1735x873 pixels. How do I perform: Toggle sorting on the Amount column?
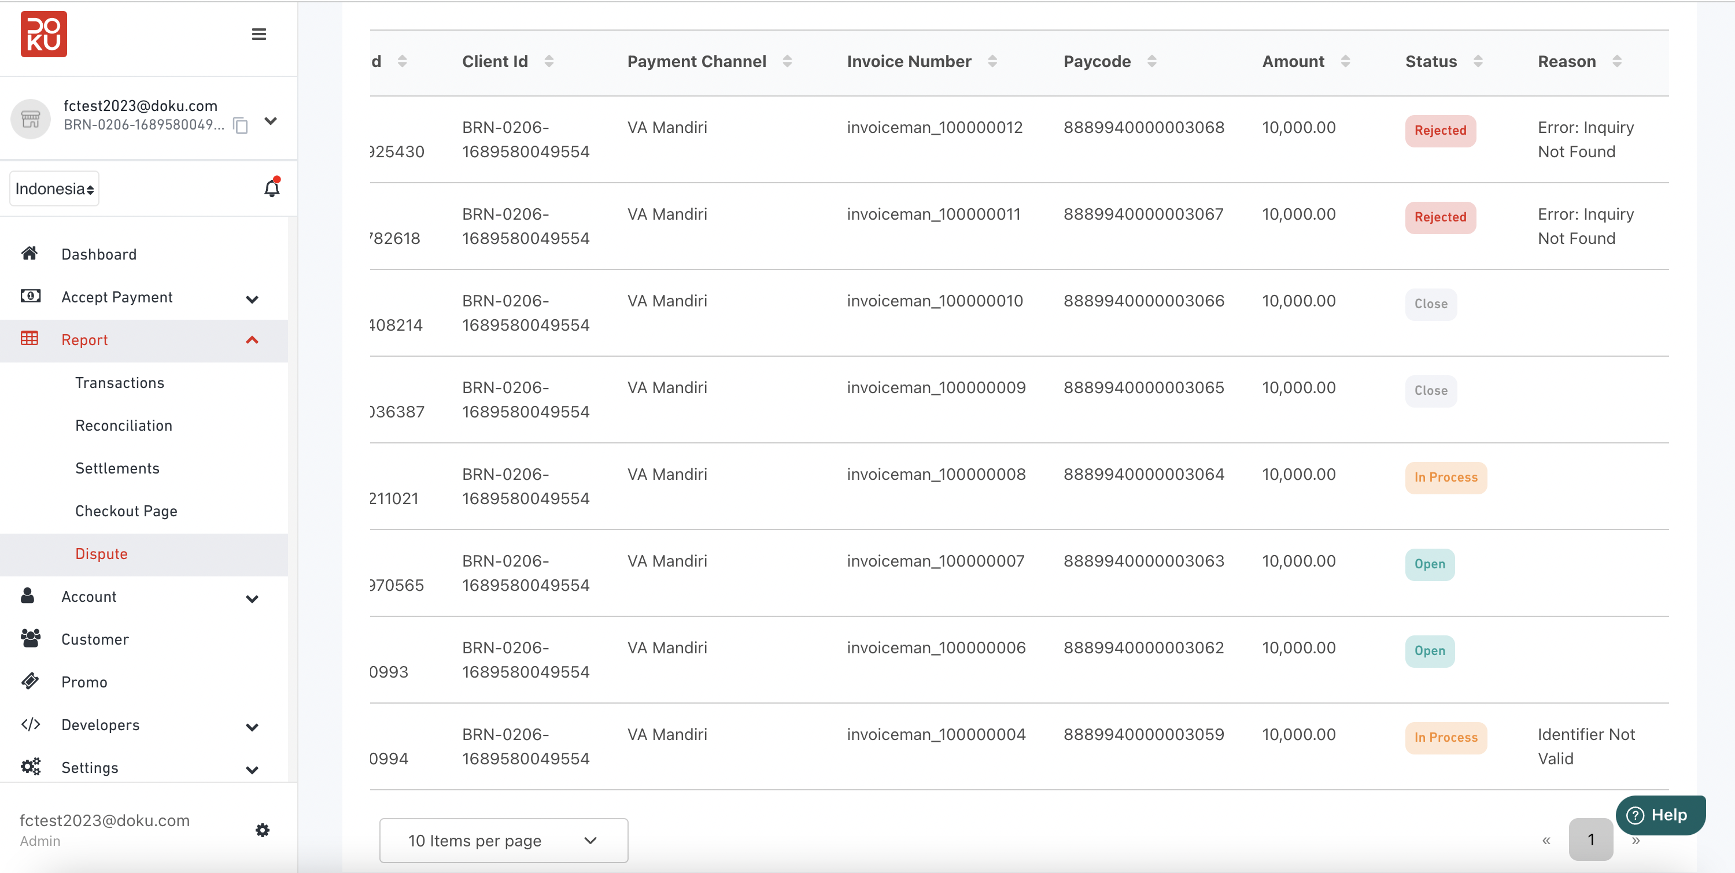(1346, 61)
